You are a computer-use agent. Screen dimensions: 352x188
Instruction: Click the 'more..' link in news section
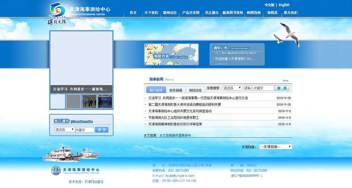286,80
